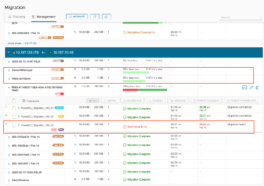Click the refresh icon button
This screenshot has width=264, height=186.
(x=95, y=16)
